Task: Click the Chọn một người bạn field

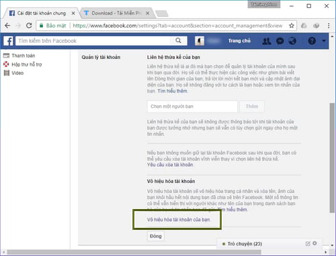Action: tap(192, 107)
